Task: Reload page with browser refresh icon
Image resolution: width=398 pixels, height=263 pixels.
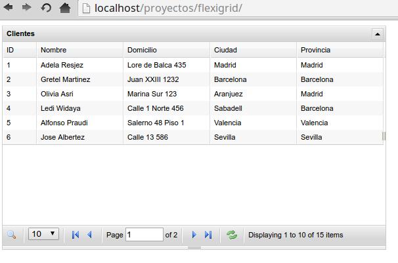Action: [46, 8]
